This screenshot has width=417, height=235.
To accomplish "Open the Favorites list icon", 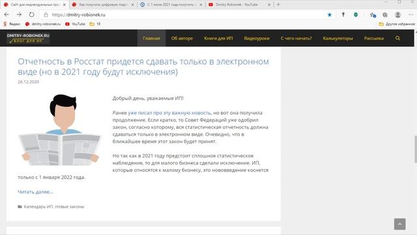I will 373,15.
